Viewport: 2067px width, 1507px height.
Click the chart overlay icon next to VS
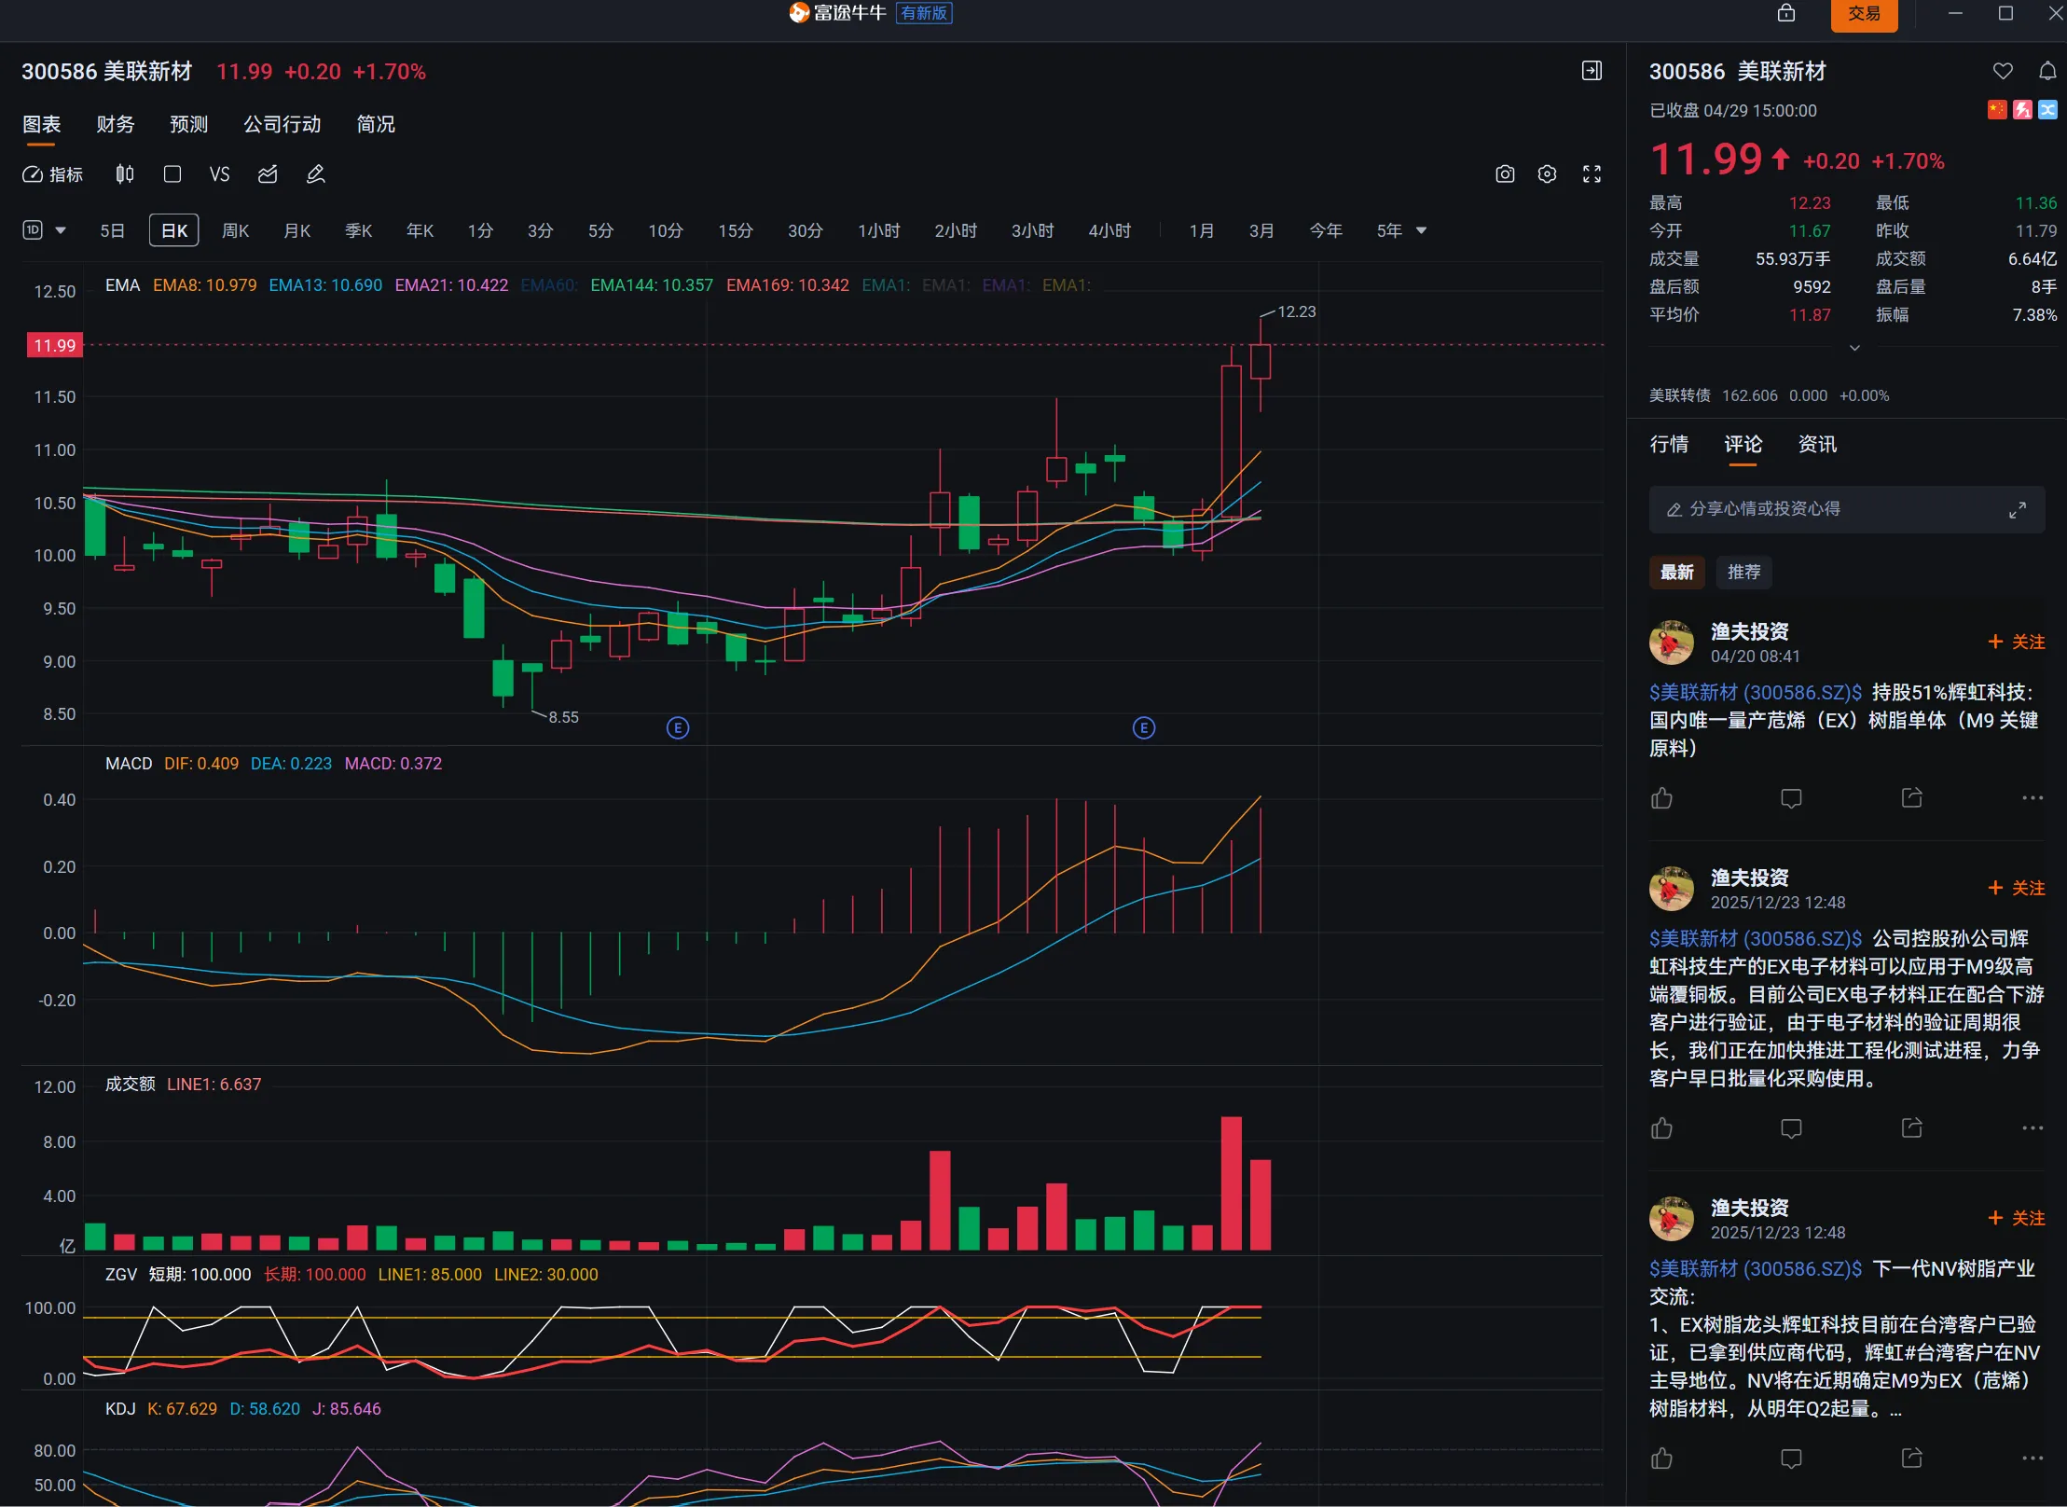tap(268, 174)
